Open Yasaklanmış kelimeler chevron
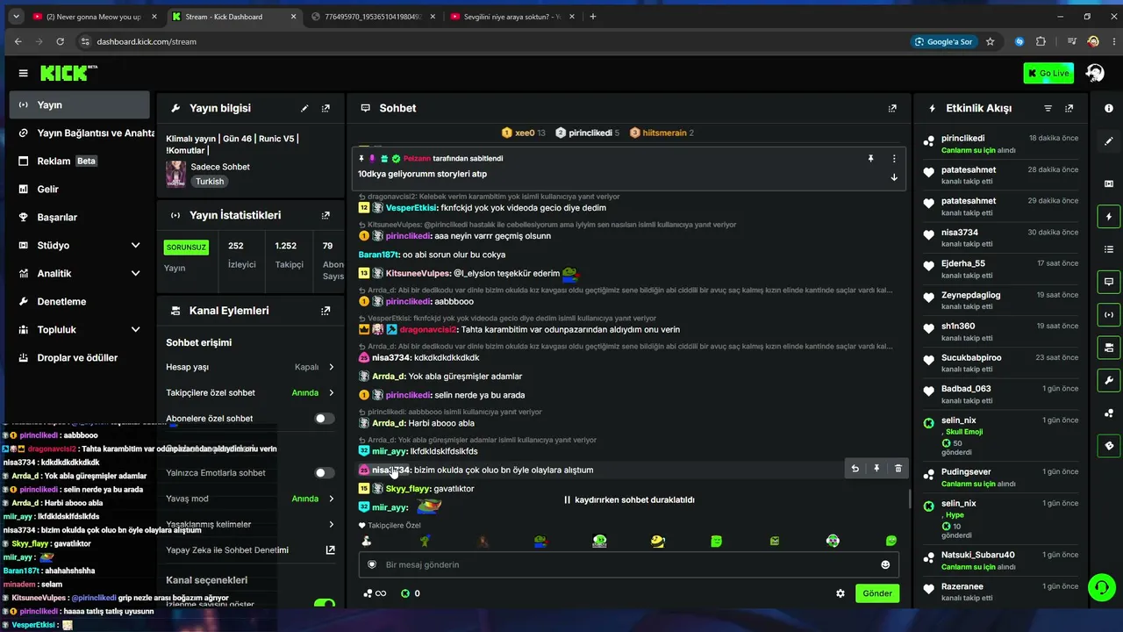 point(331,524)
